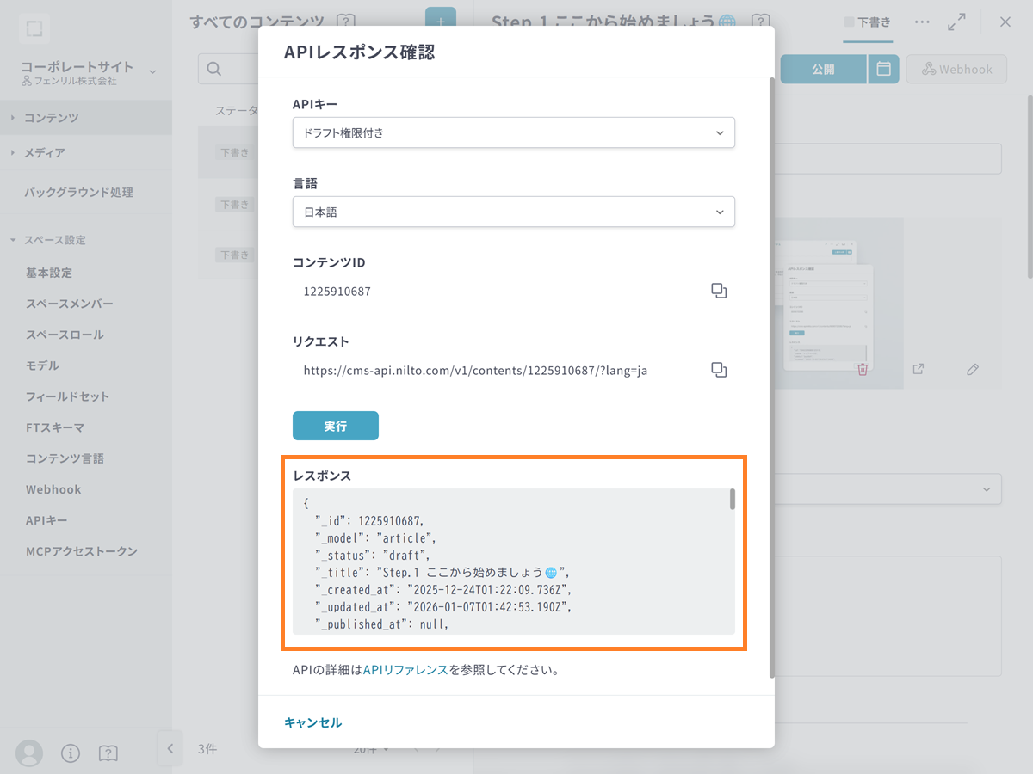Copy the request URL
This screenshot has height=774, width=1033.
[x=719, y=370]
